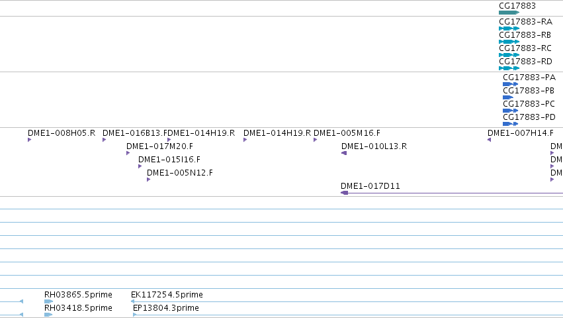Image resolution: width=563 pixels, height=318 pixels.
Task: Click the RH03865.5prime EST glyph
Action: point(48,301)
